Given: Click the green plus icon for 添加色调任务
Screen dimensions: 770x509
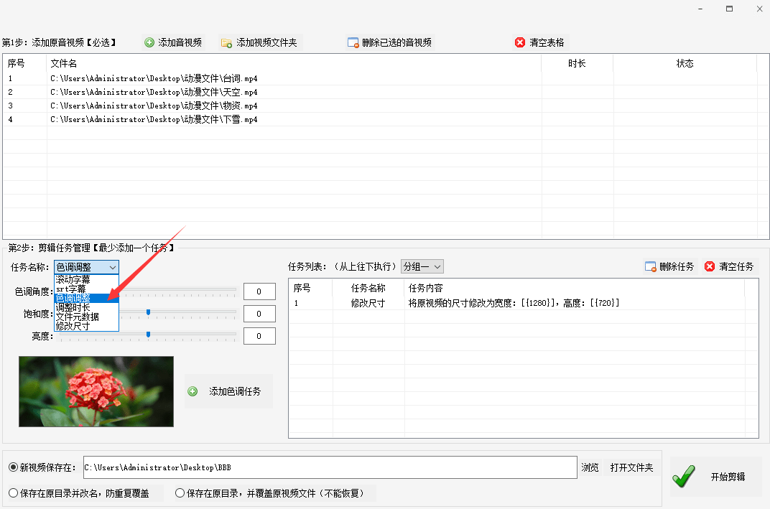Looking at the screenshot, I should click(192, 391).
